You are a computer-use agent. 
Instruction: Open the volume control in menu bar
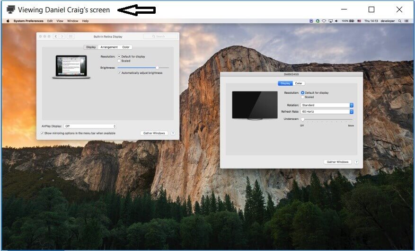[x=336, y=21]
